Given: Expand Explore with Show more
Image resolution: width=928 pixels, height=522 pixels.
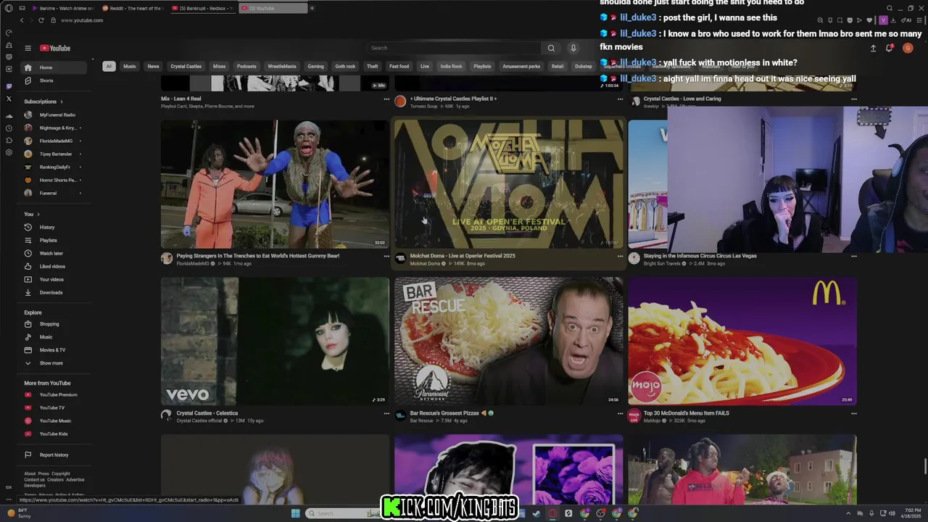Looking at the screenshot, I should [54, 363].
